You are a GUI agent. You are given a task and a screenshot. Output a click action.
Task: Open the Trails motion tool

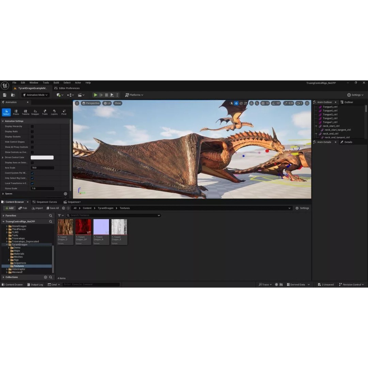tap(45, 112)
